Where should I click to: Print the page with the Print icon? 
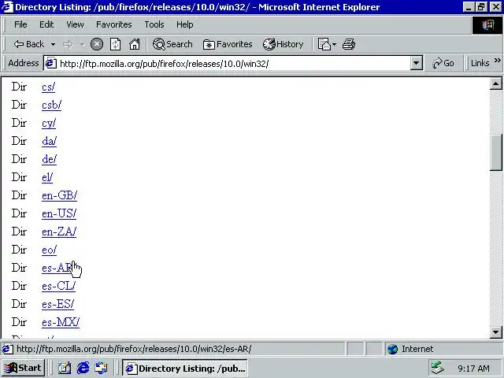tap(349, 44)
